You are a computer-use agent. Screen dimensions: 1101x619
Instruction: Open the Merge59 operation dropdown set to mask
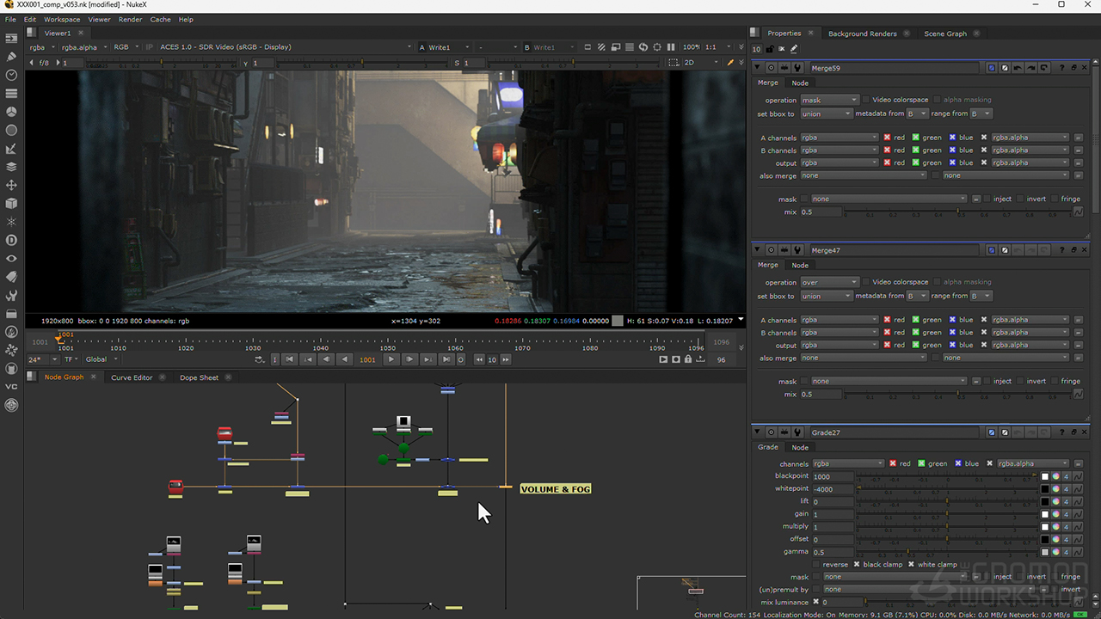click(829, 101)
